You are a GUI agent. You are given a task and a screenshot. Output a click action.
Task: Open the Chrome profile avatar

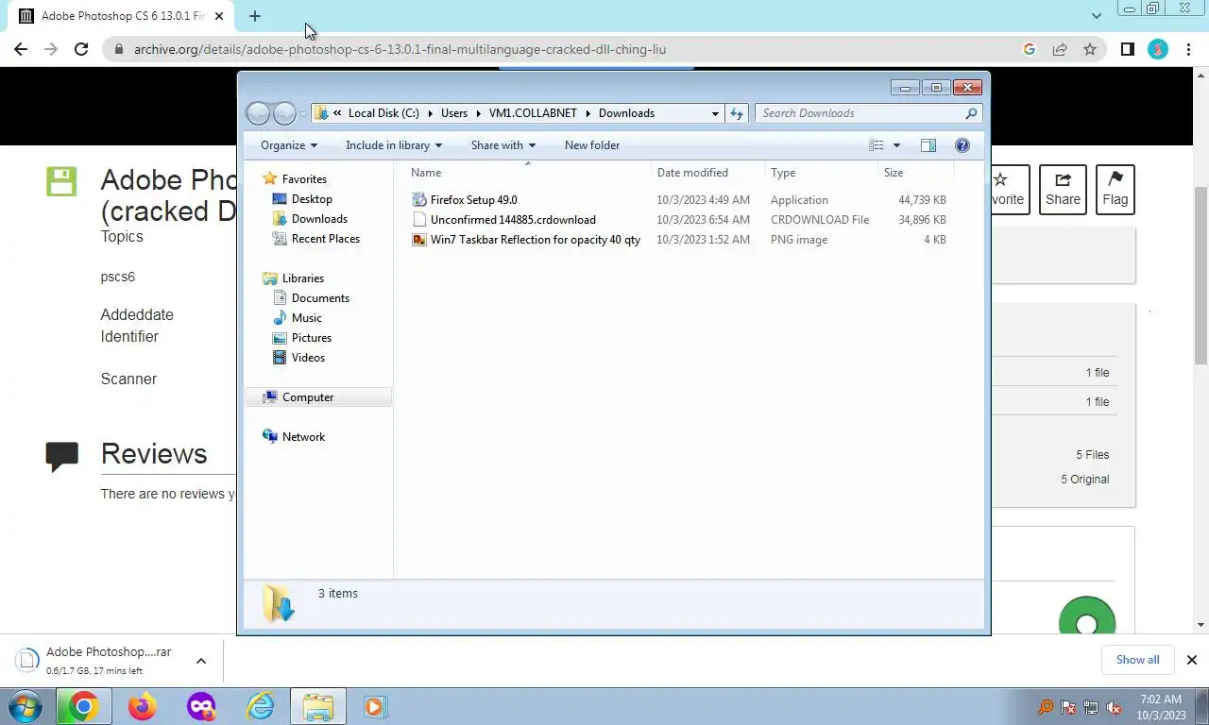click(1158, 49)
